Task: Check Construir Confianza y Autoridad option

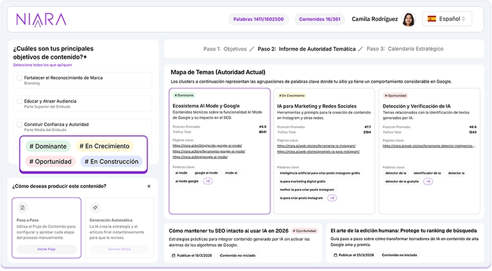Action: pyautogui.click(x=19, y=124)
